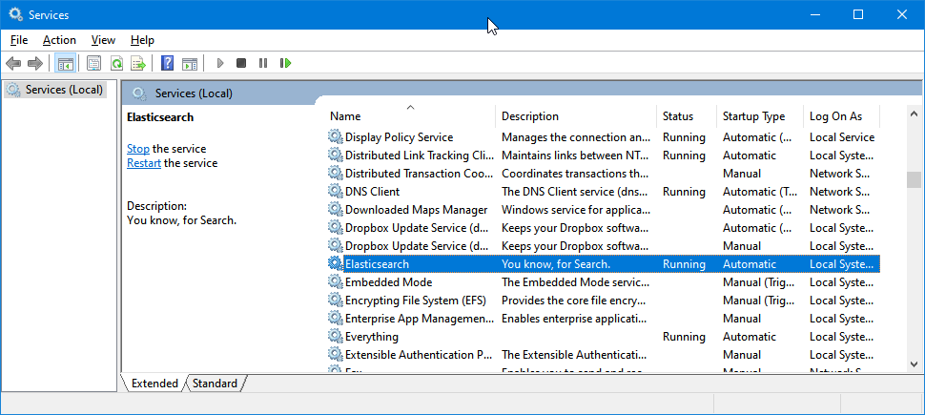Open the Action menu
Image resolution: width=925 pixels, height=415 pixels.
[x=59, y=40]
